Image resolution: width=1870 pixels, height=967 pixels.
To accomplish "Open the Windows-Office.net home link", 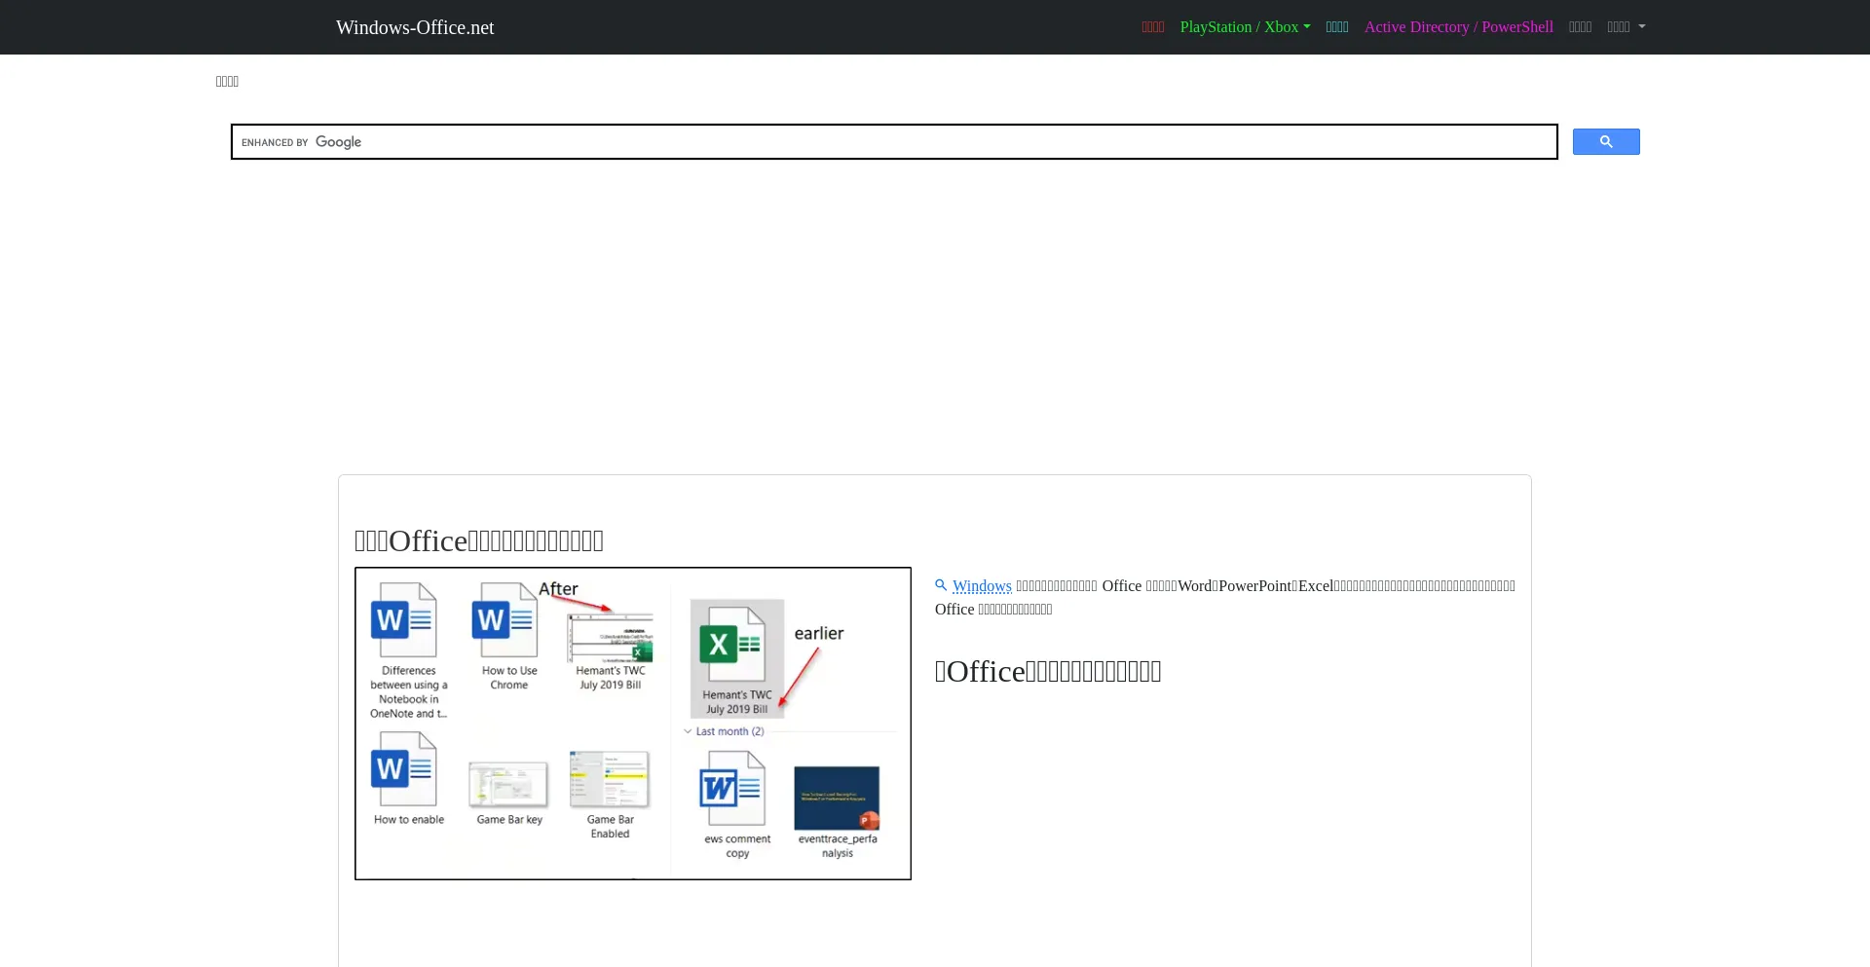I will pos(415,27).
